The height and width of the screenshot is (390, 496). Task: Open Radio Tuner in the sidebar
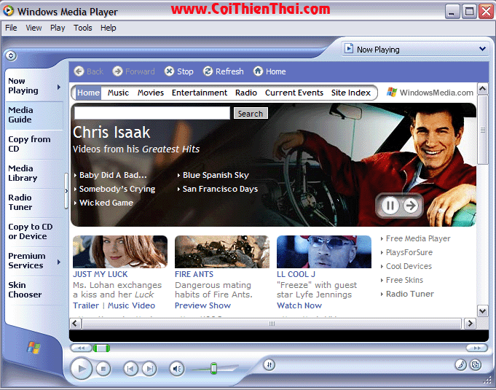20,202
